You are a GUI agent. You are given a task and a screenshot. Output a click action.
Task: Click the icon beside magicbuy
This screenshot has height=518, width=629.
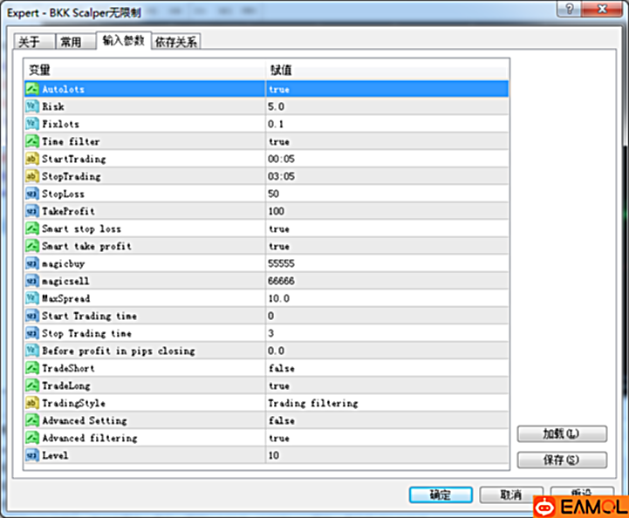coord(32,263)
